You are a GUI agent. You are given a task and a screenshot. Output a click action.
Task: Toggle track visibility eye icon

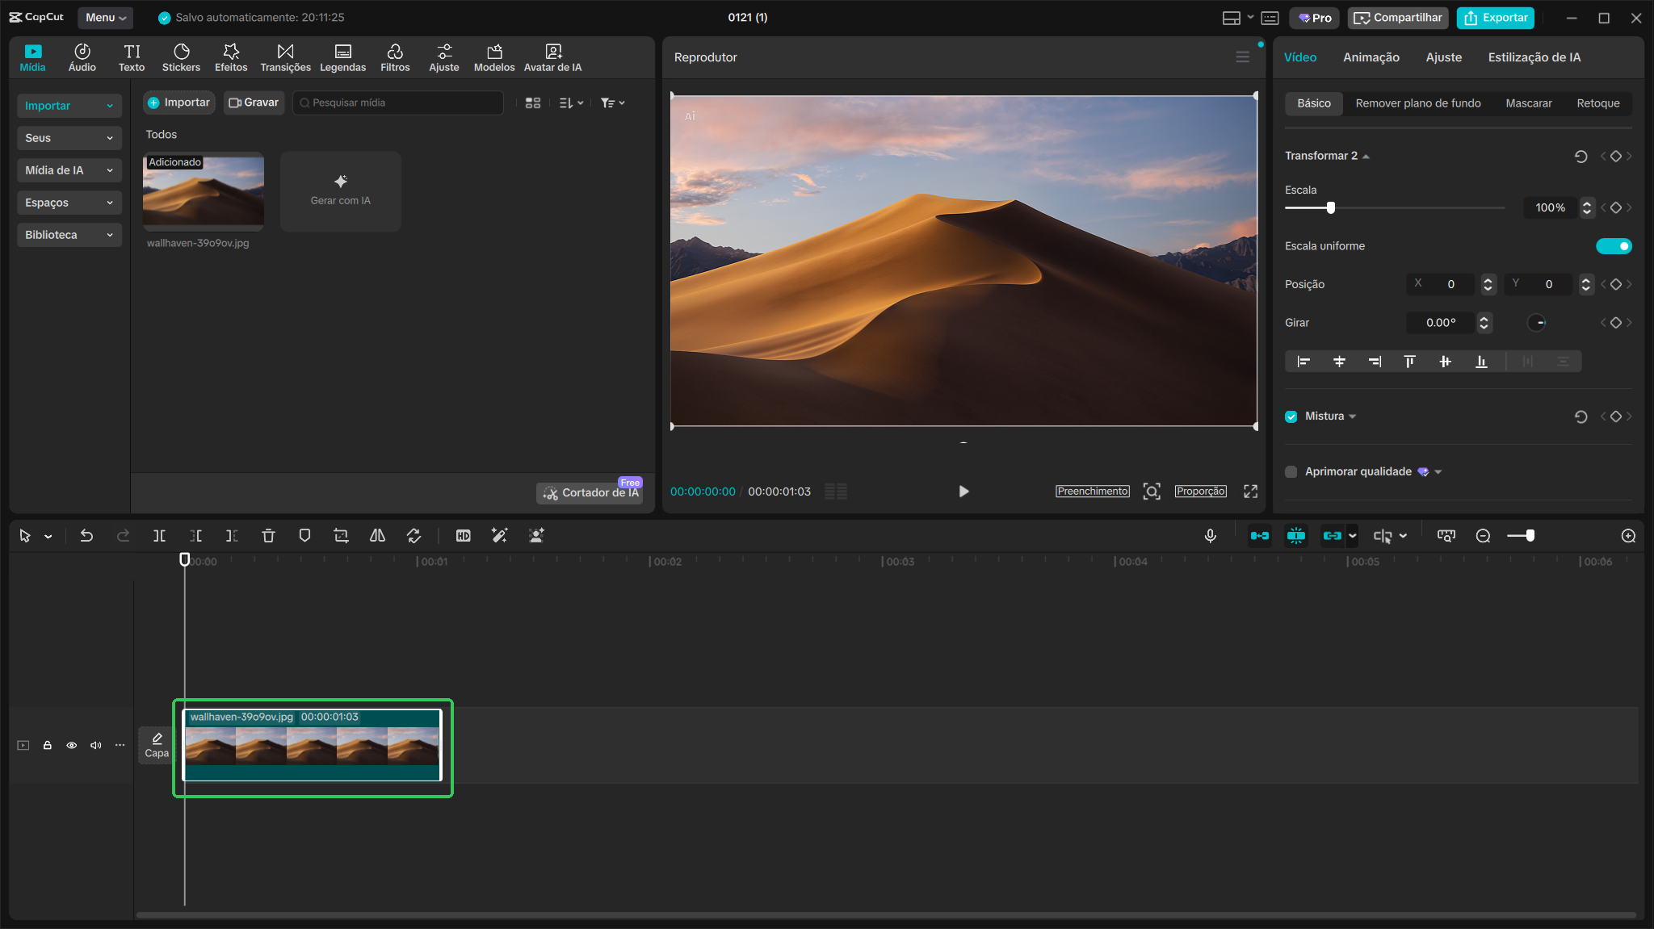click(72, 745)
